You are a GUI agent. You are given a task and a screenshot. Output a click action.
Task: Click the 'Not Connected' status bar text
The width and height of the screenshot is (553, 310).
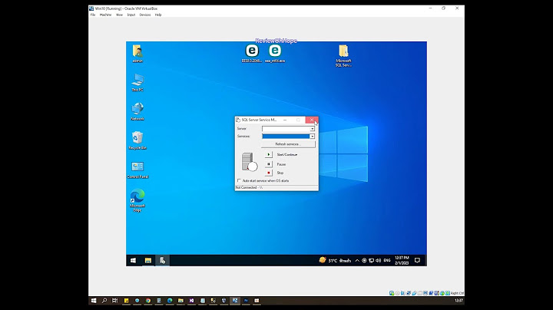[x=249, y=188]
